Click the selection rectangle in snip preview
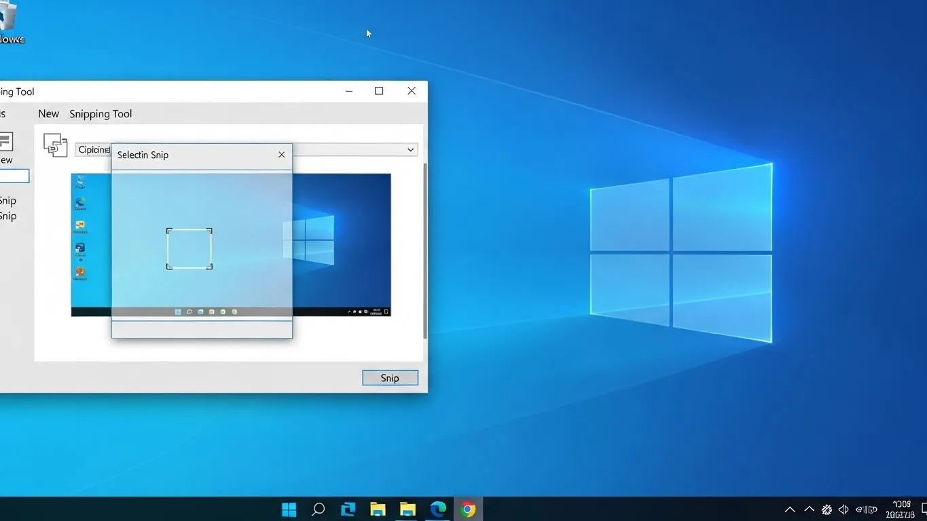This screenshot has height=521, width=927. point(189,248)
